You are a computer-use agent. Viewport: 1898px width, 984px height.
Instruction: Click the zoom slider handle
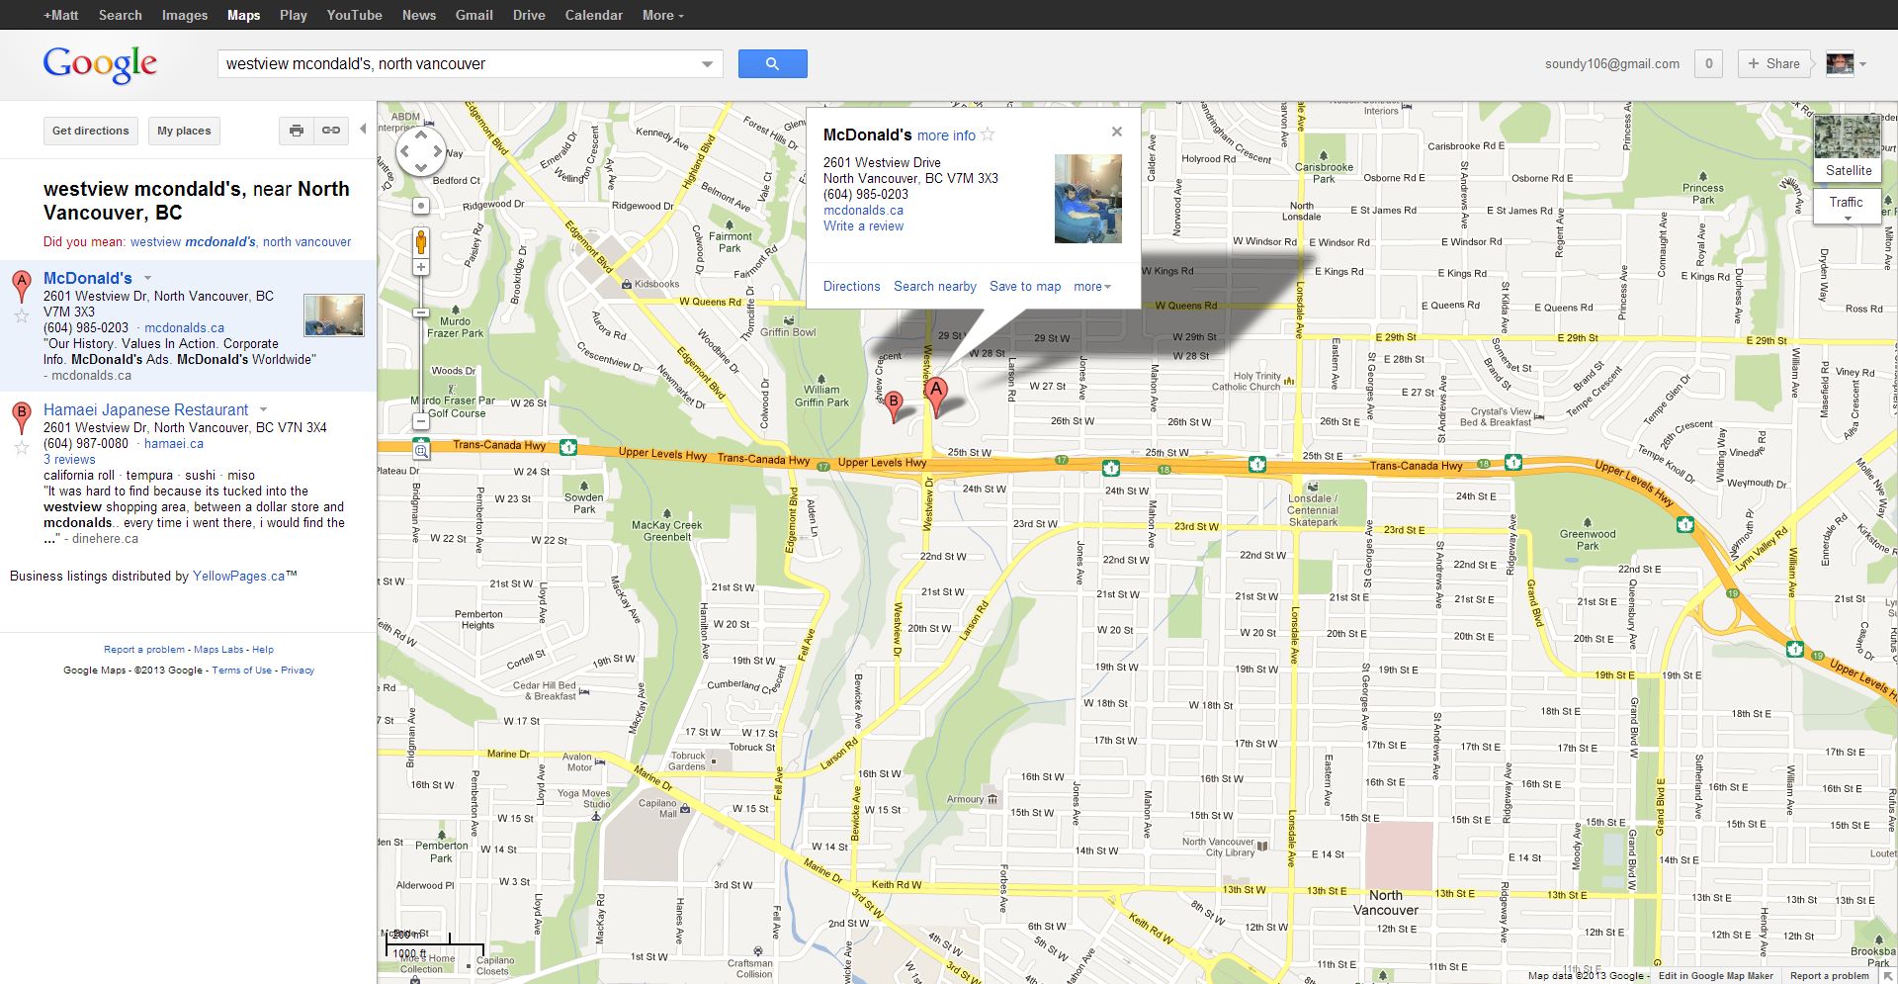click(x=421, y=313)
